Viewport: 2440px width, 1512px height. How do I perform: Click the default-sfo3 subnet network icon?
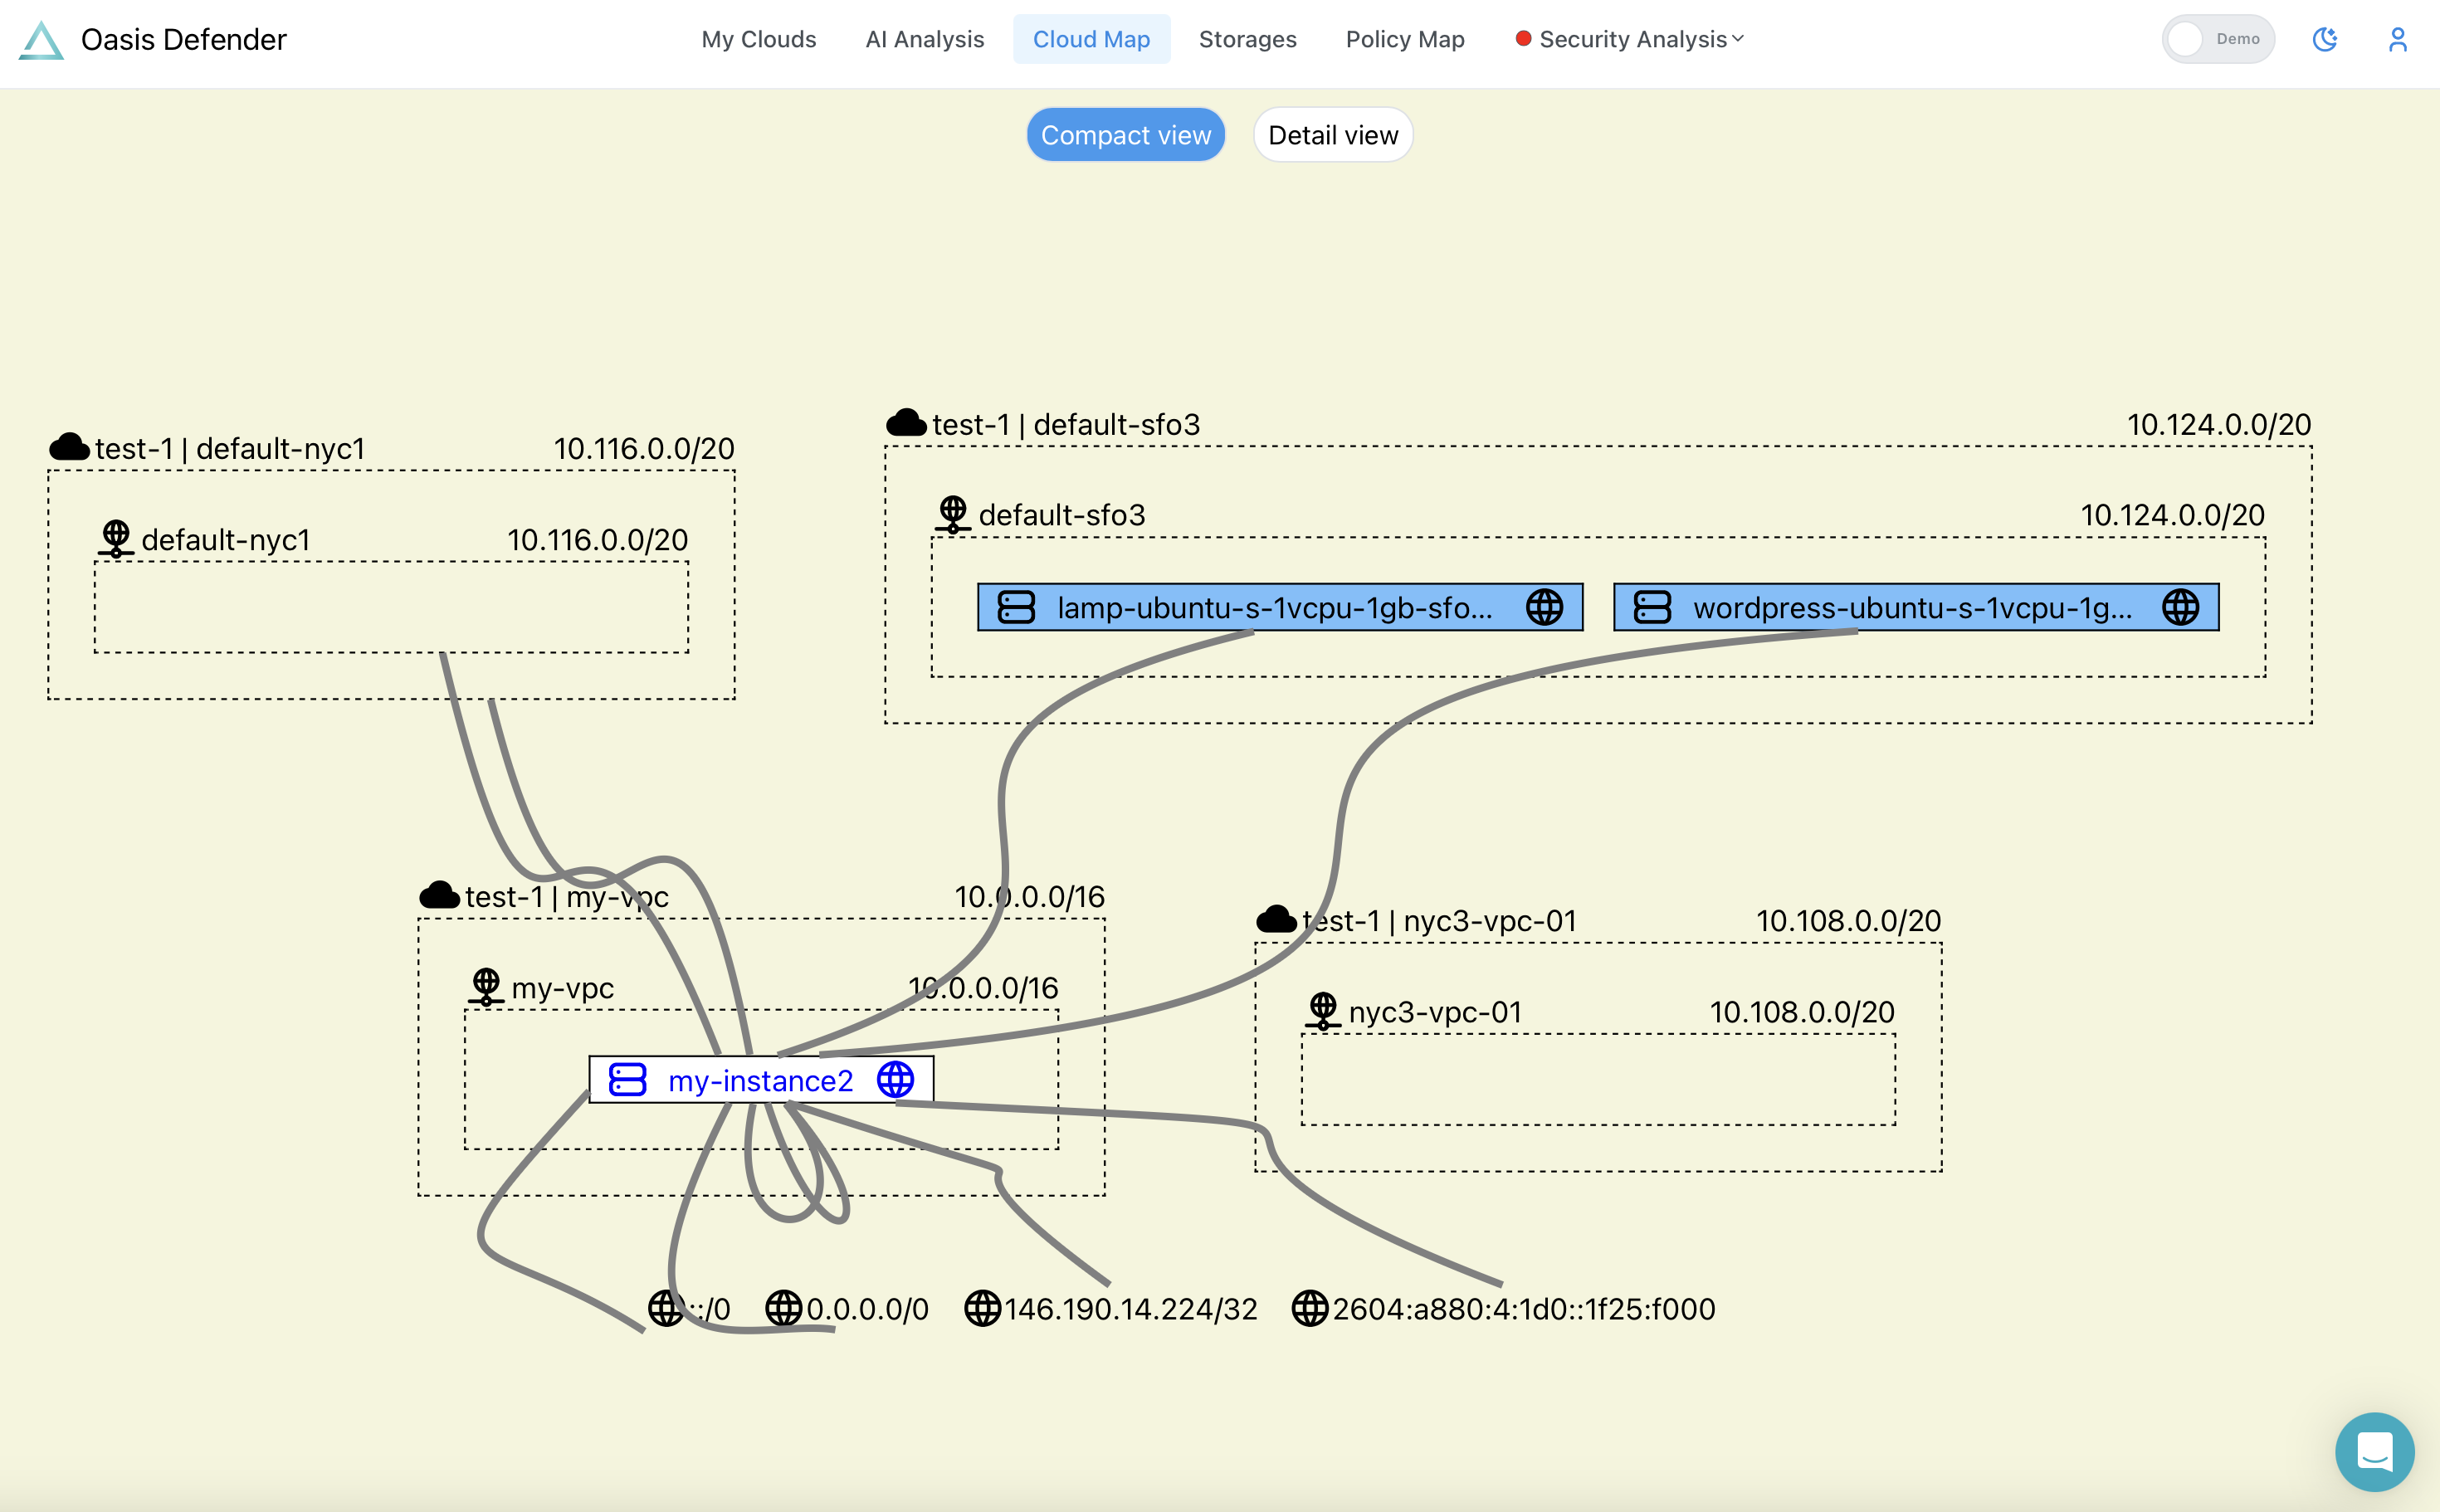click(953, 515)
